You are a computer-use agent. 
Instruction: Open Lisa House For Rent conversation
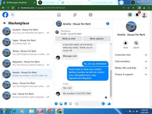click(x=27, y=95)
